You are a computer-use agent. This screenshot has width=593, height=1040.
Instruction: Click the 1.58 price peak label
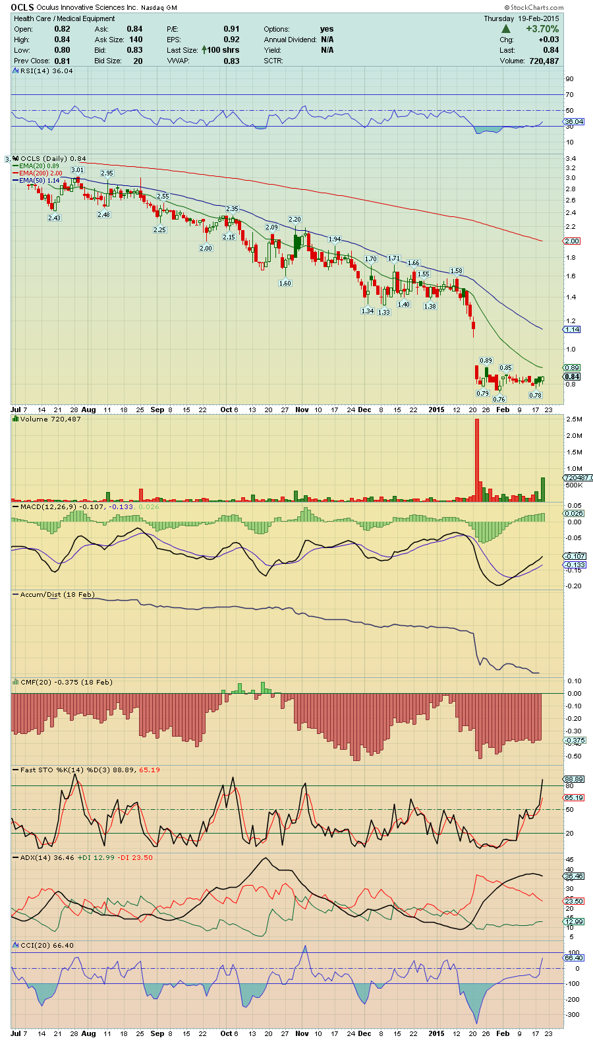point(456,271)
